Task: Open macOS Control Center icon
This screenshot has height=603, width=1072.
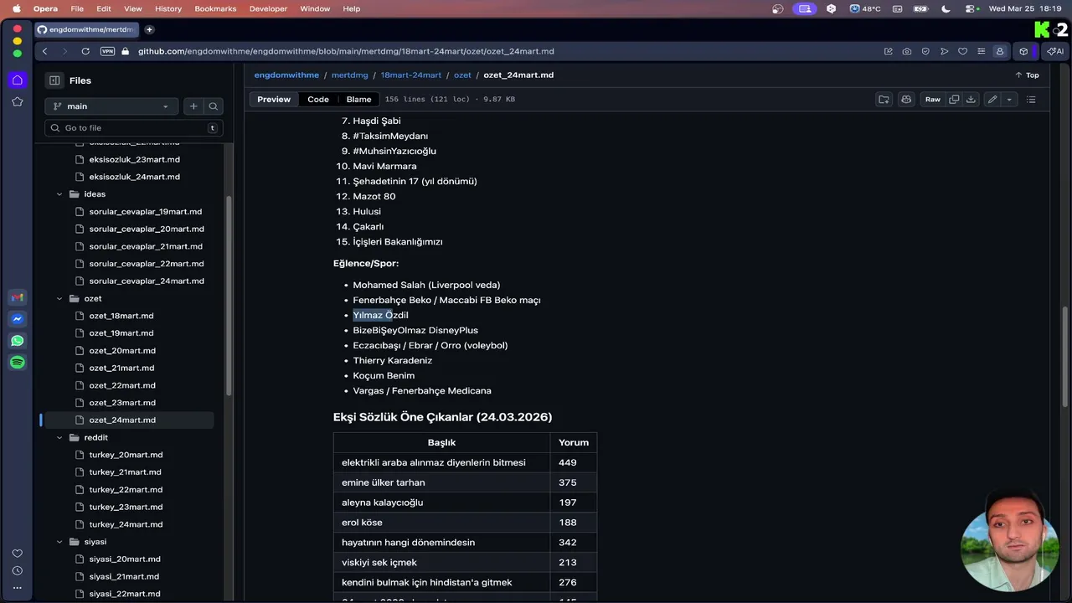Action: [971, 8]
